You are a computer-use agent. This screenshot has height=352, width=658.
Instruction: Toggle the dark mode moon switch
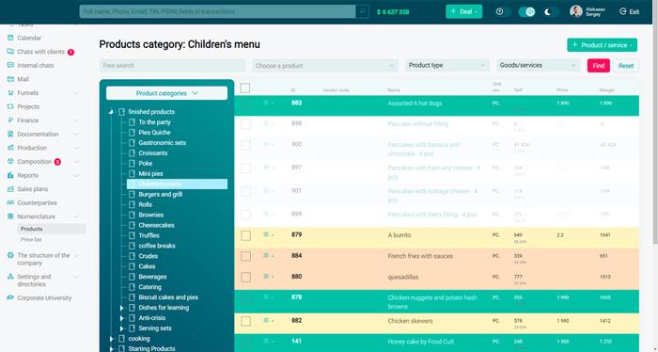tap(551, 11)
